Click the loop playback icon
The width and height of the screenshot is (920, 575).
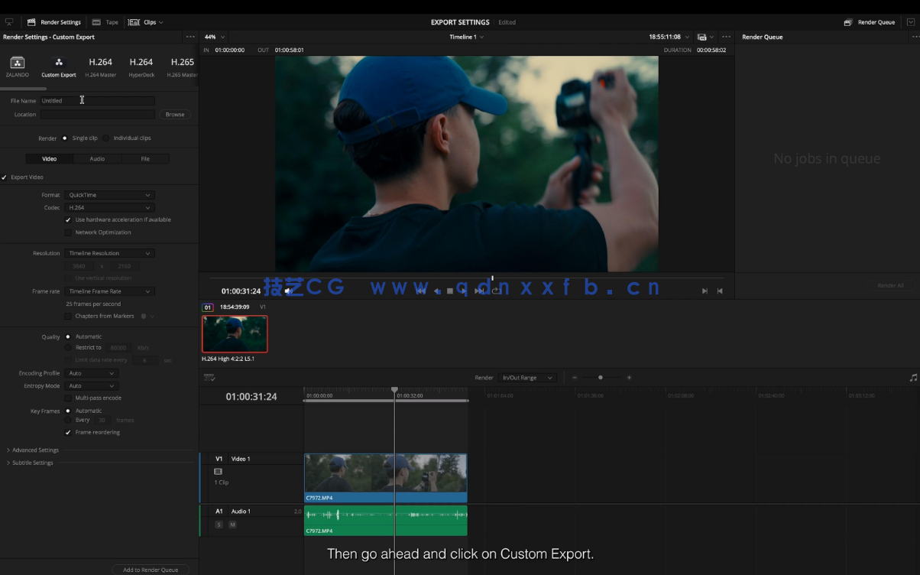point(494,290)
